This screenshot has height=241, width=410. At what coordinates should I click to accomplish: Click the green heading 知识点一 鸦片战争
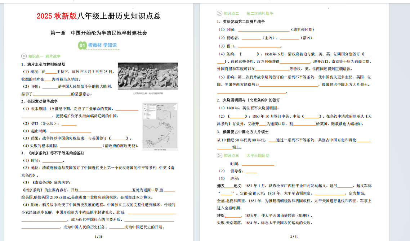(44, 56)
